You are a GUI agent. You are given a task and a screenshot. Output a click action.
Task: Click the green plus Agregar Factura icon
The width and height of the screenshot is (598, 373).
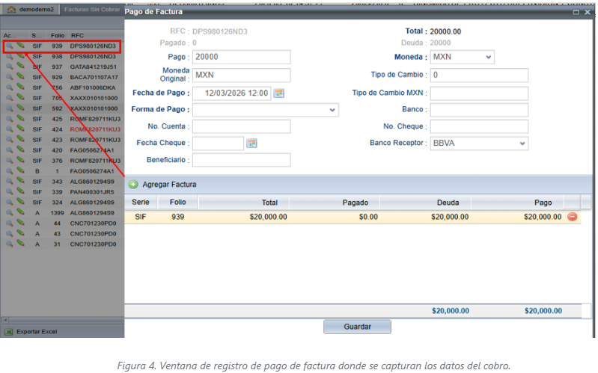tap(133, 184)
